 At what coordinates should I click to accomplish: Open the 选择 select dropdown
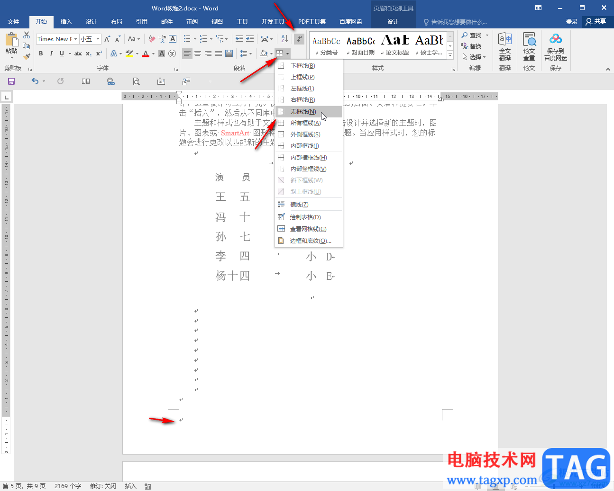474,57
